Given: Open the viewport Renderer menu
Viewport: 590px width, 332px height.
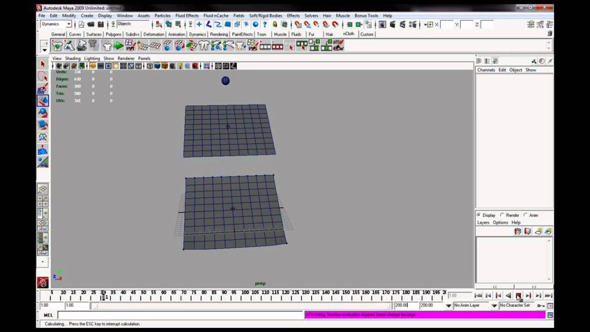Looking at the screenshot, I should pos(126,58).
